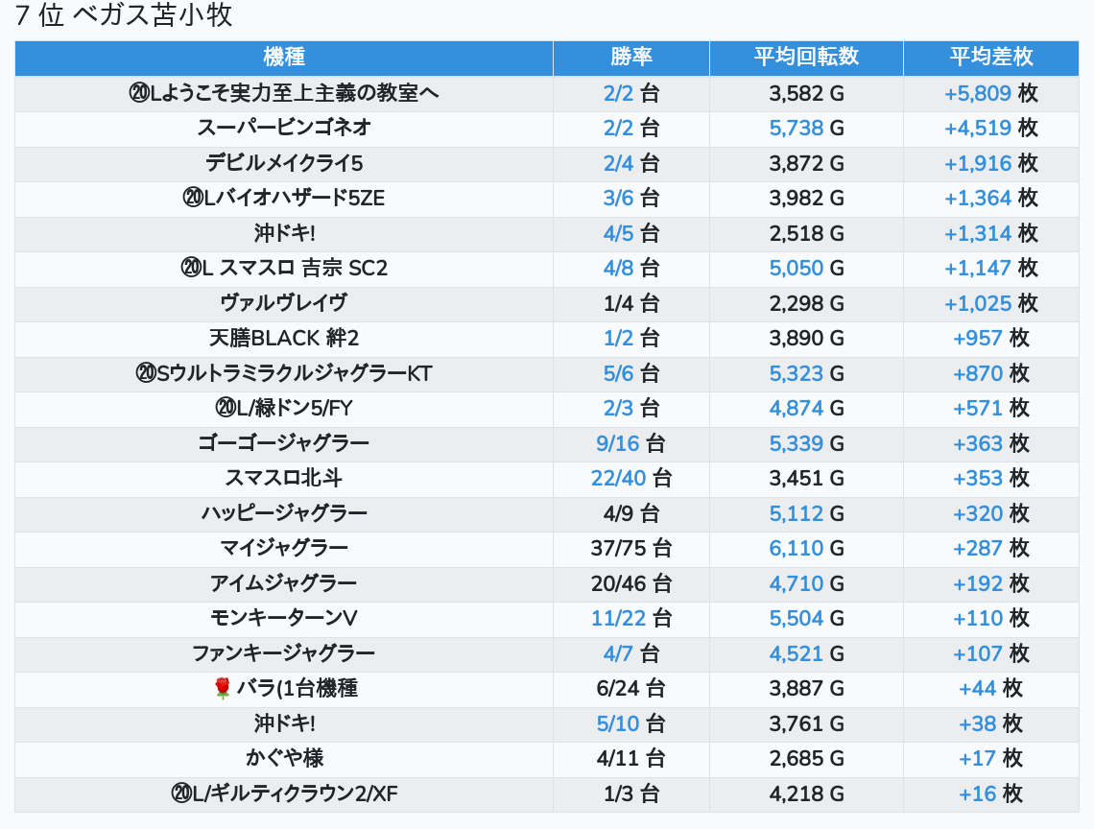
Task: Click the 6/24 台 win rate
Action: click(631, 689)
